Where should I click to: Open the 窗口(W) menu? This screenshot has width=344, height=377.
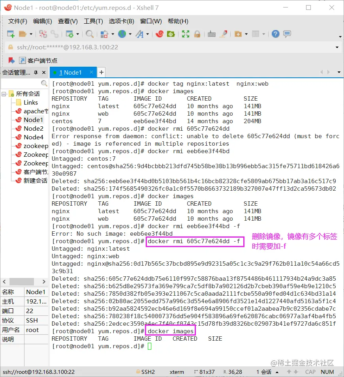[151, 21]
